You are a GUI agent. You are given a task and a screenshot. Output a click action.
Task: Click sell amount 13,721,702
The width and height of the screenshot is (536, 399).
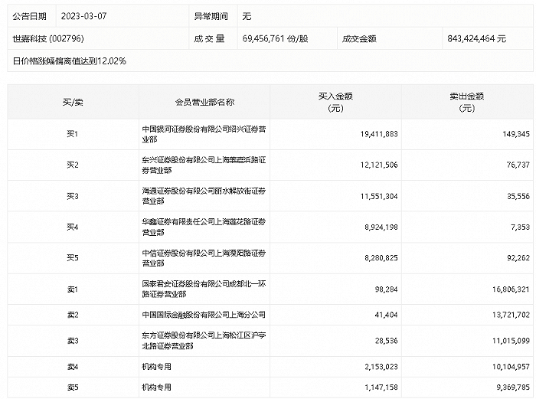pyautogui.click(x=511, y=315)
